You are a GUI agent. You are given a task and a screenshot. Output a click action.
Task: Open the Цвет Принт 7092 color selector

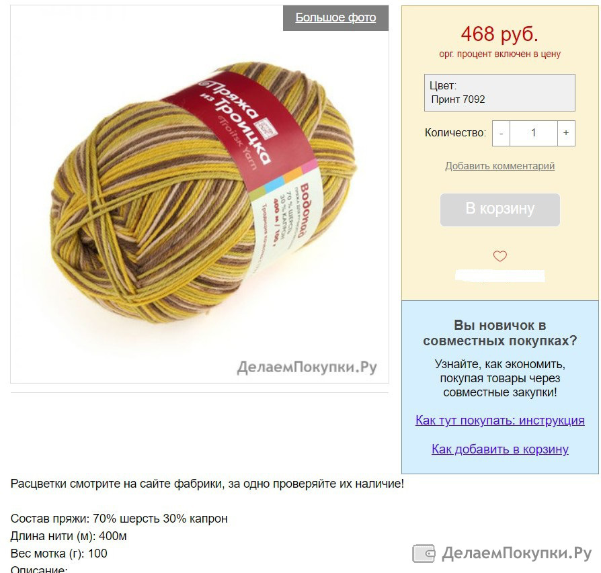pos(499,93)
